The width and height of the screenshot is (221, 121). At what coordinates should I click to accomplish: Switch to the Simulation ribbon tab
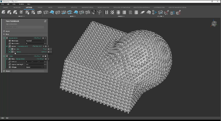pyautogui.click(x=62, y=7)
